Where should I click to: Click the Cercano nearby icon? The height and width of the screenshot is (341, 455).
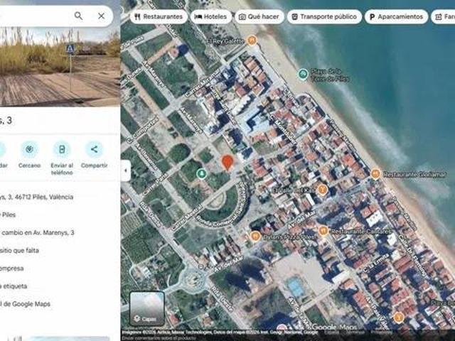click(29, 149)
